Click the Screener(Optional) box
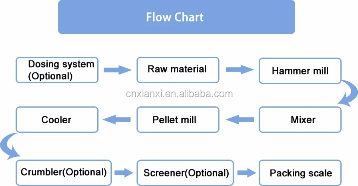 tap(186, 173)
